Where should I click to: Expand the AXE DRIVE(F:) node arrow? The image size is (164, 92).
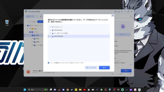[50, 36]
